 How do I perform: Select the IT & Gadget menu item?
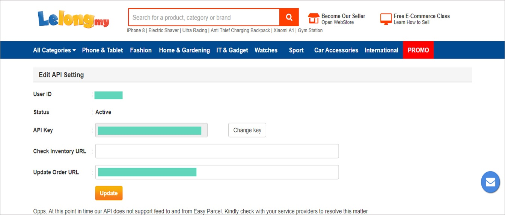click(232, 50)
